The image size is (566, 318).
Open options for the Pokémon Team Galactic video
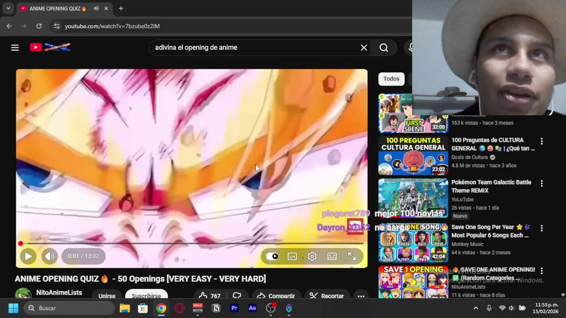(542, 183)
